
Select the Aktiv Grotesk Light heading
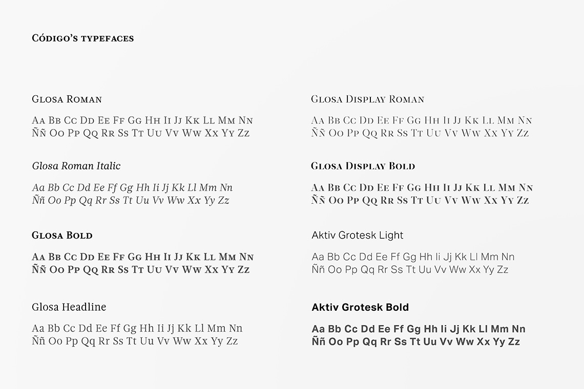coord(358,235)
